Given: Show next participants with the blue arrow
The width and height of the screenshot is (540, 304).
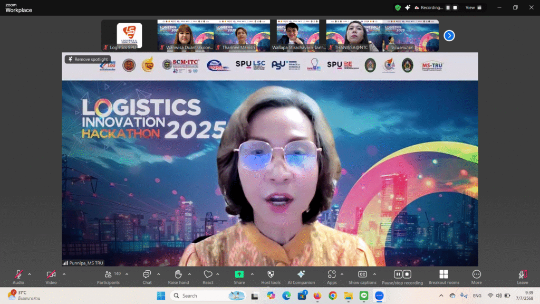Looking at the screenshot, I should [449, 35].
